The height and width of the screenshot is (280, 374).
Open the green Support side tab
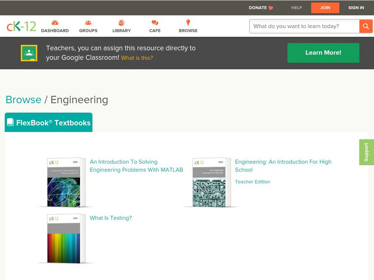click(x=366, y=152)
